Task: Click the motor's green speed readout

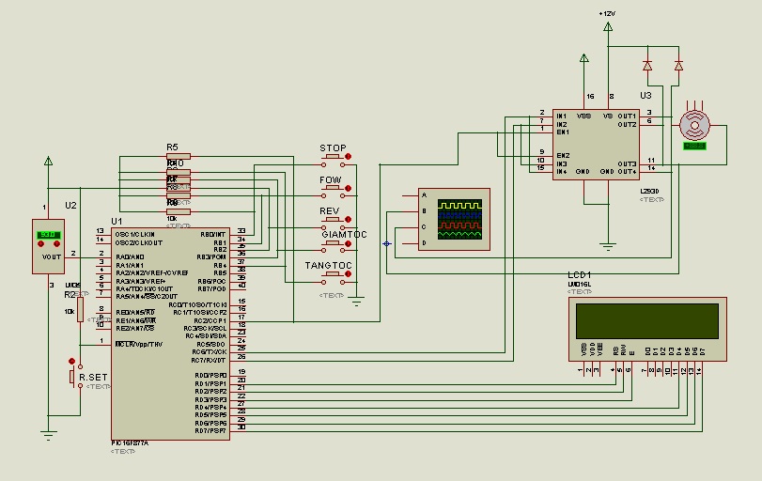Action: point(694,146)
